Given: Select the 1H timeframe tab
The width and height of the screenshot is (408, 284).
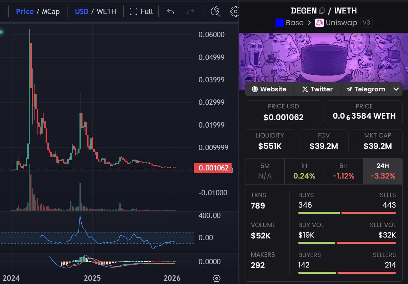Looking at the screenshot, I should [304, 171].
